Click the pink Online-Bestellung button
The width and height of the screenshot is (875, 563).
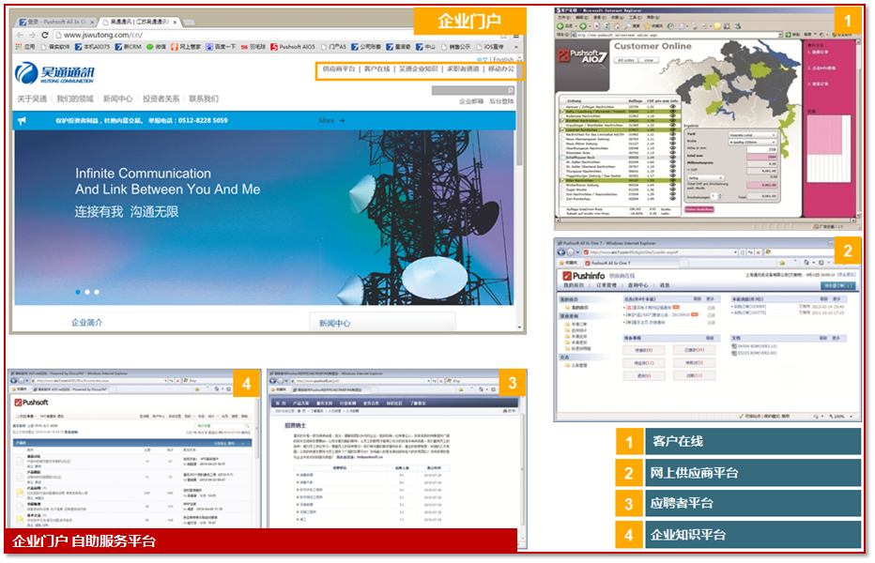coord(699,209)
